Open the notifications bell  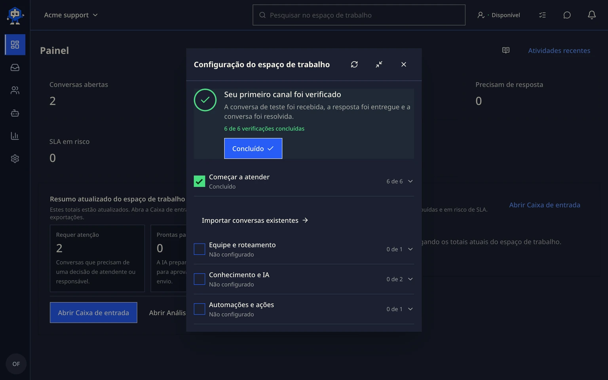[x=592, y=15]
